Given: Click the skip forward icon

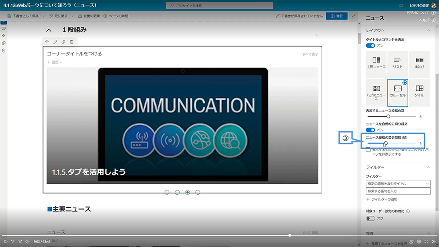Looking at the screenshot, I should (x=20, y=241).
